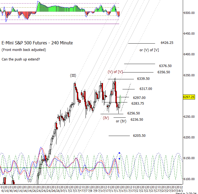Click the 6200.00 price axis label
The height and width of the screenshot is (194, 198).
point(189,137)
